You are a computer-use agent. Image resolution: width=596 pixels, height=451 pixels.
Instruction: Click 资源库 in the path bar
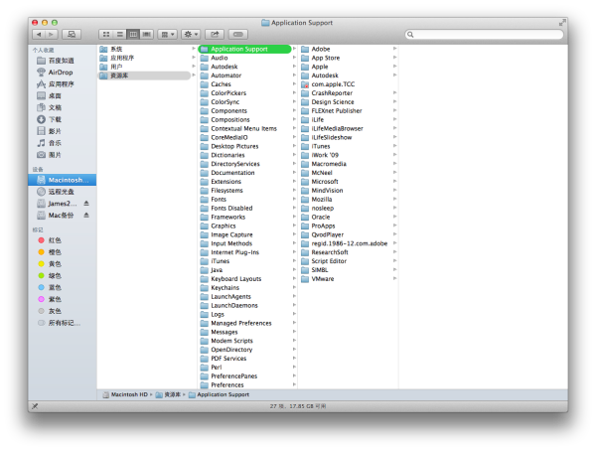pyautogui.click(x=172, y=394)
